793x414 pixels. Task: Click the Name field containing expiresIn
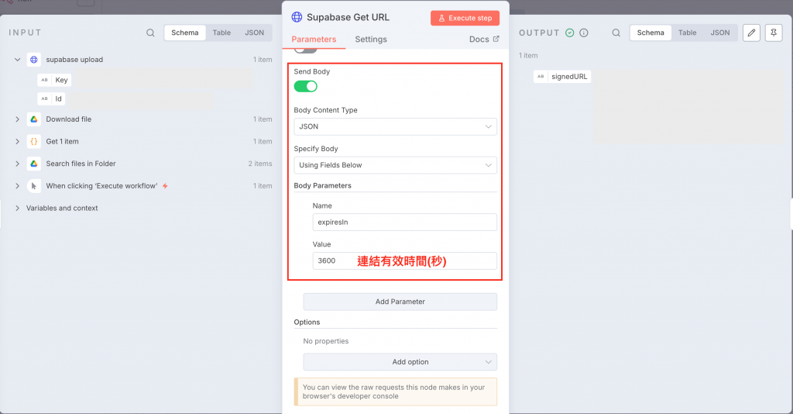pyautogui.click(x=404, y=223)
